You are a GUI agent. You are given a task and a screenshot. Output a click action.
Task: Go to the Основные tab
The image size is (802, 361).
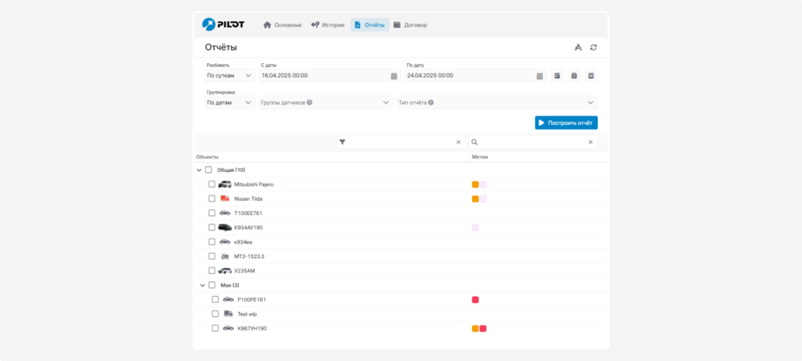tap(282, 25)
